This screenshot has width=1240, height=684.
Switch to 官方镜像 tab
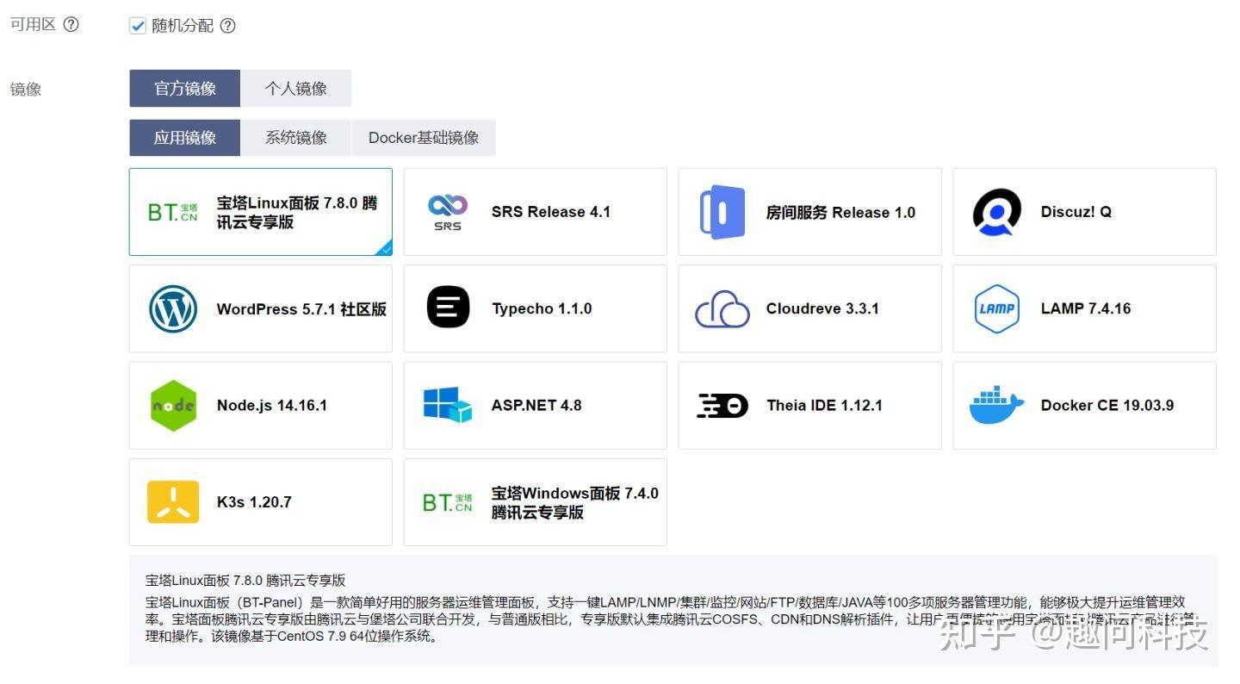point(184,88)
